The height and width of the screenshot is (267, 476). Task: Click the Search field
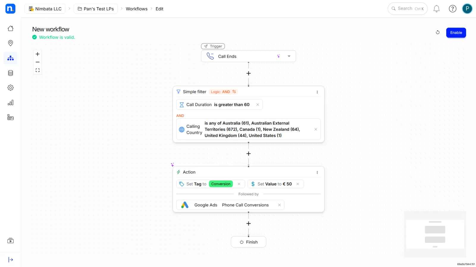(408, 9)
